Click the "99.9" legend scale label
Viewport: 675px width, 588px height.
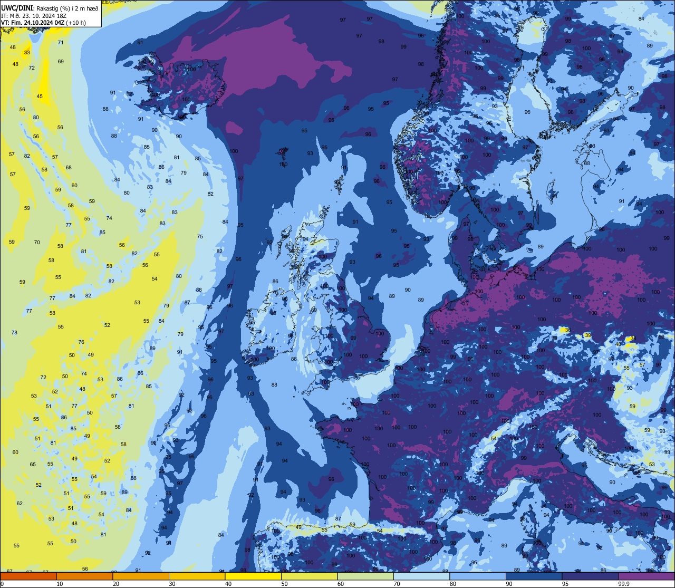click(x=624, y=584)
